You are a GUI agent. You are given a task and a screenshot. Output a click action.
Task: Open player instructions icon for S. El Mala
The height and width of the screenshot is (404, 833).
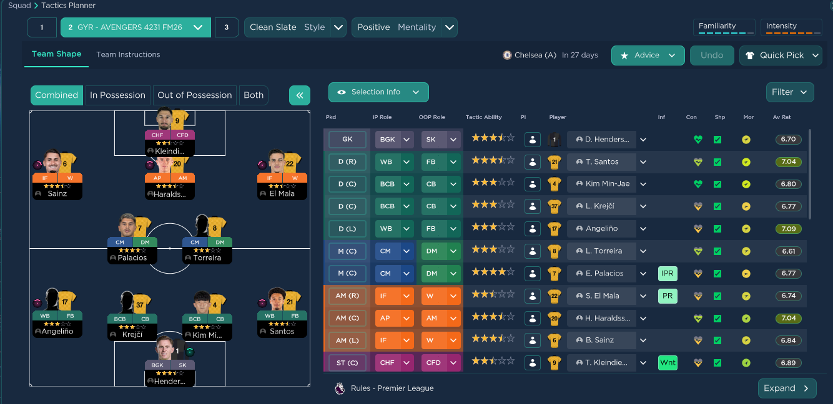(x=533, y=296)
